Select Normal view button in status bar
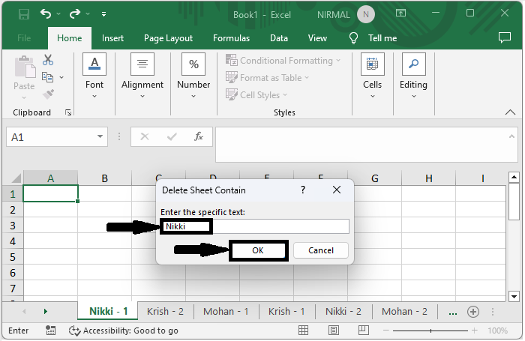 pyautogui.click(x=303, y=331)
